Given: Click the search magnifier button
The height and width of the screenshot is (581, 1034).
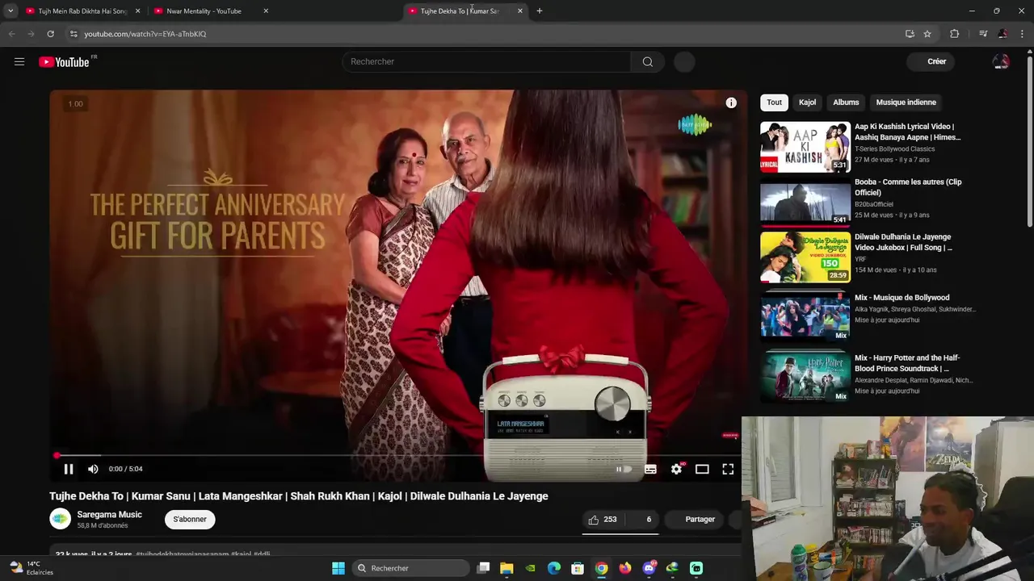Looking at the screenshot, I should pos(648,62).
